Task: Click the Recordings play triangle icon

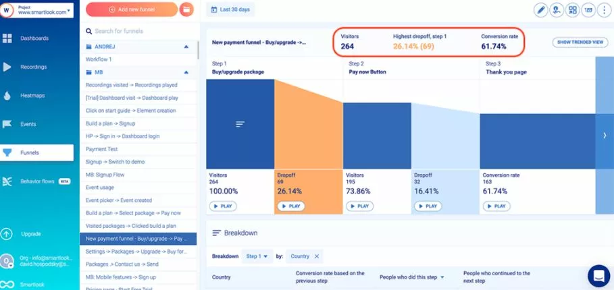Action: (7, 67)
